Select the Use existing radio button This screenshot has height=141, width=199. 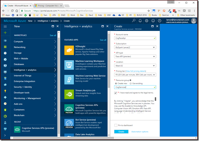coord(131,83)
